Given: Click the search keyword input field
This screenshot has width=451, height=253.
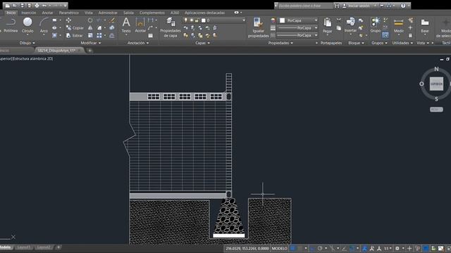Looking at the screenshot, I should point(305,6).
